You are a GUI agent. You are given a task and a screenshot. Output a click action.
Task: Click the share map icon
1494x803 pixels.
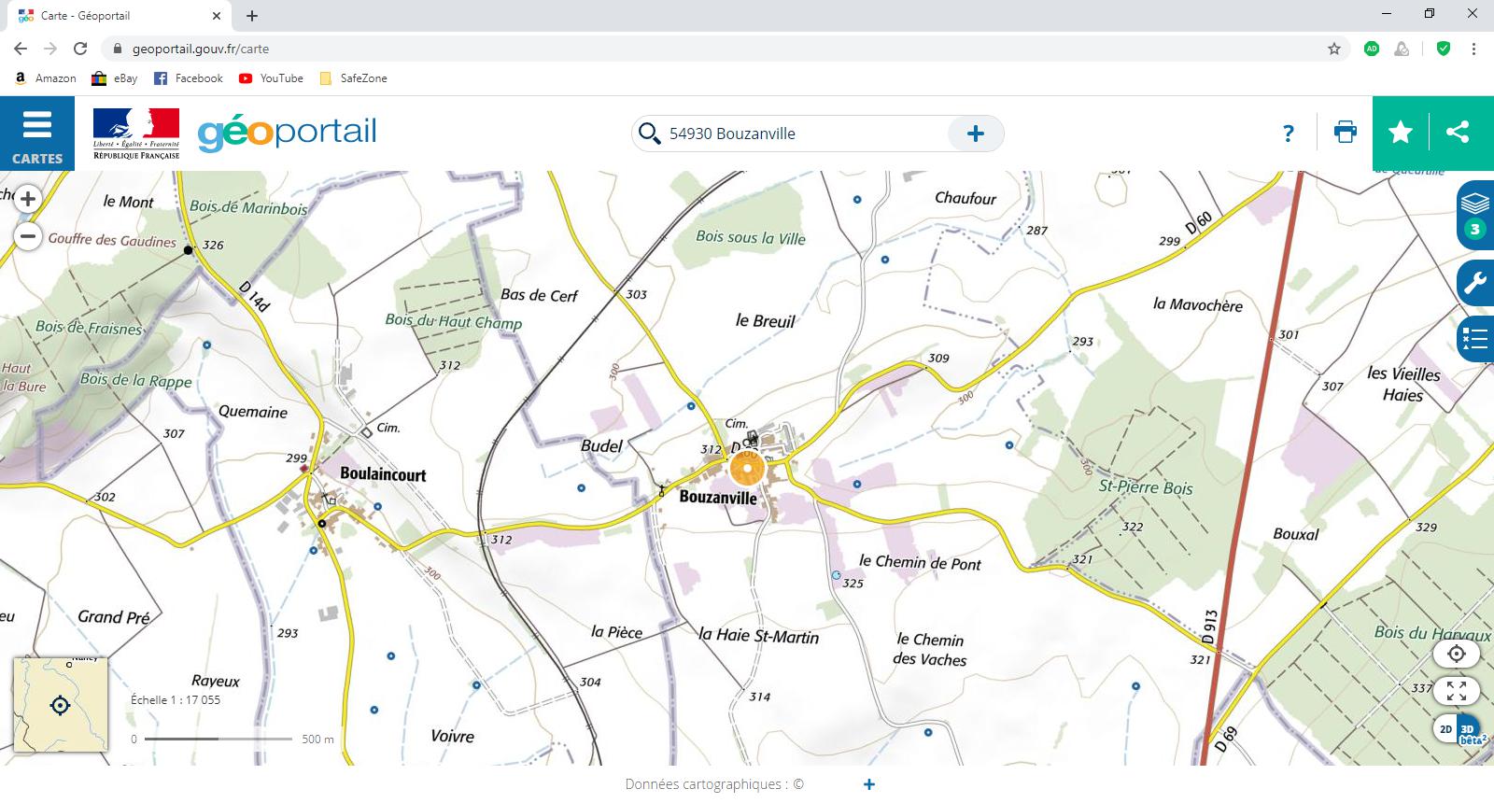click(1458, 133)
